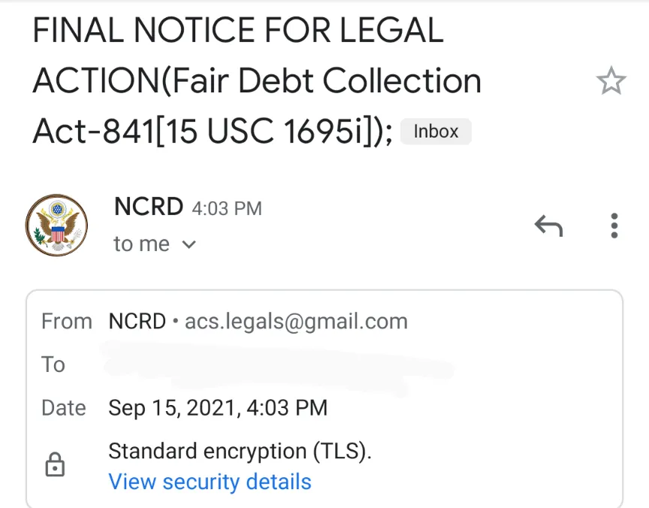Click the Standard encryption (TLS) text
The height and width of the screenshot is (508, 649).
pyautogui.click(x=240, y=451)
